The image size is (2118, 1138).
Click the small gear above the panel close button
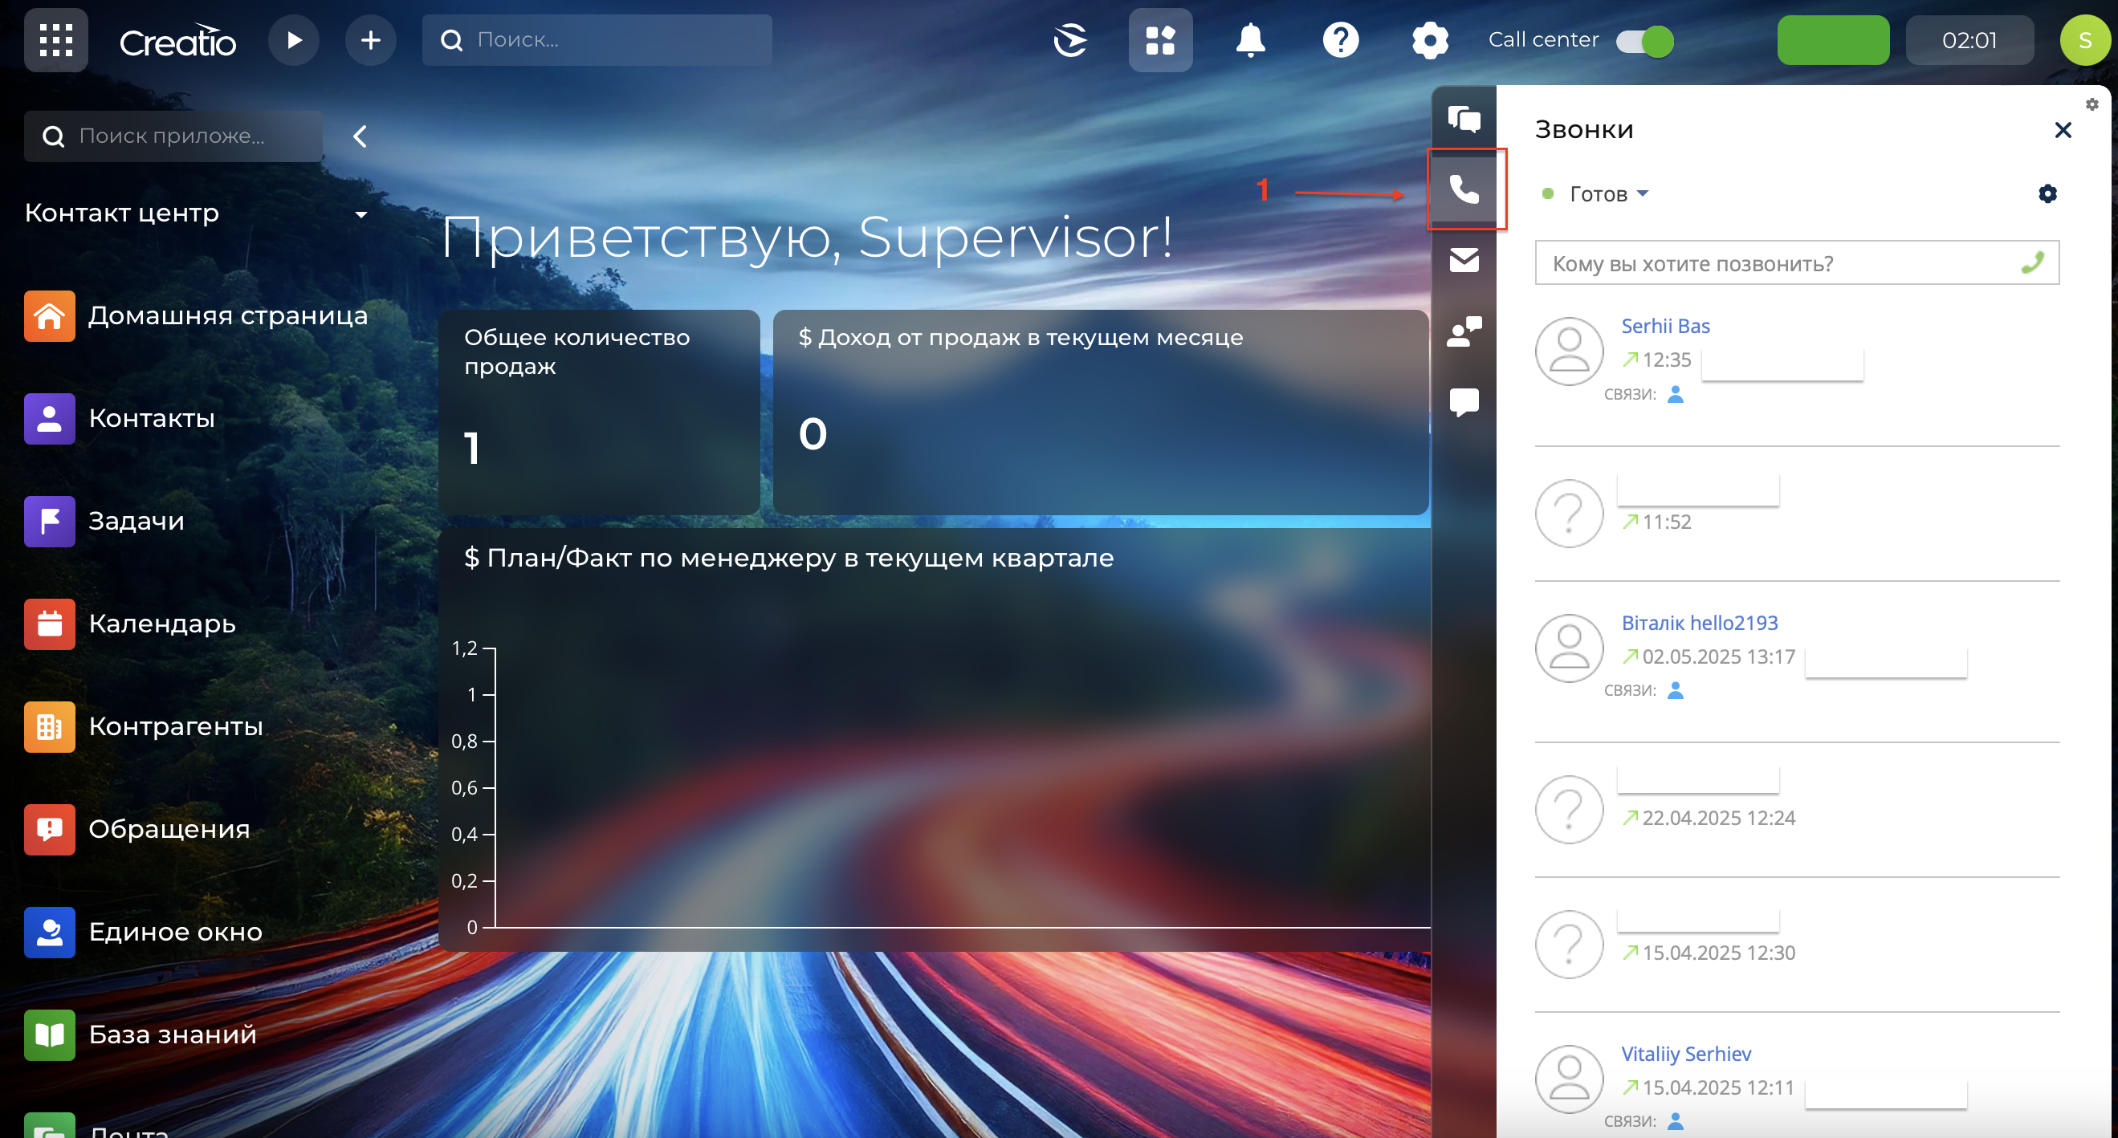(x=2092, y=104)
